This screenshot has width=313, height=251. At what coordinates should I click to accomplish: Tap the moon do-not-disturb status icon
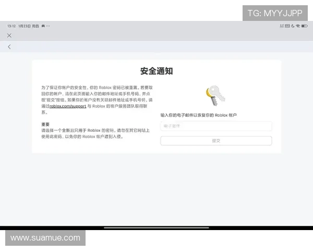[x=293, y=26]
